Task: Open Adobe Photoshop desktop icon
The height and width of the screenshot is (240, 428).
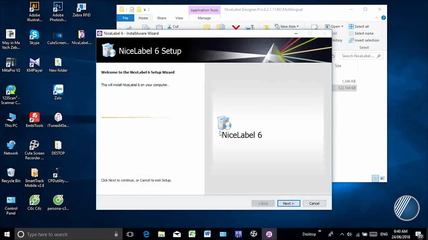Action: pos(58,12)
